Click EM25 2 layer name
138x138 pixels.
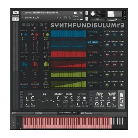click(35, 31)
